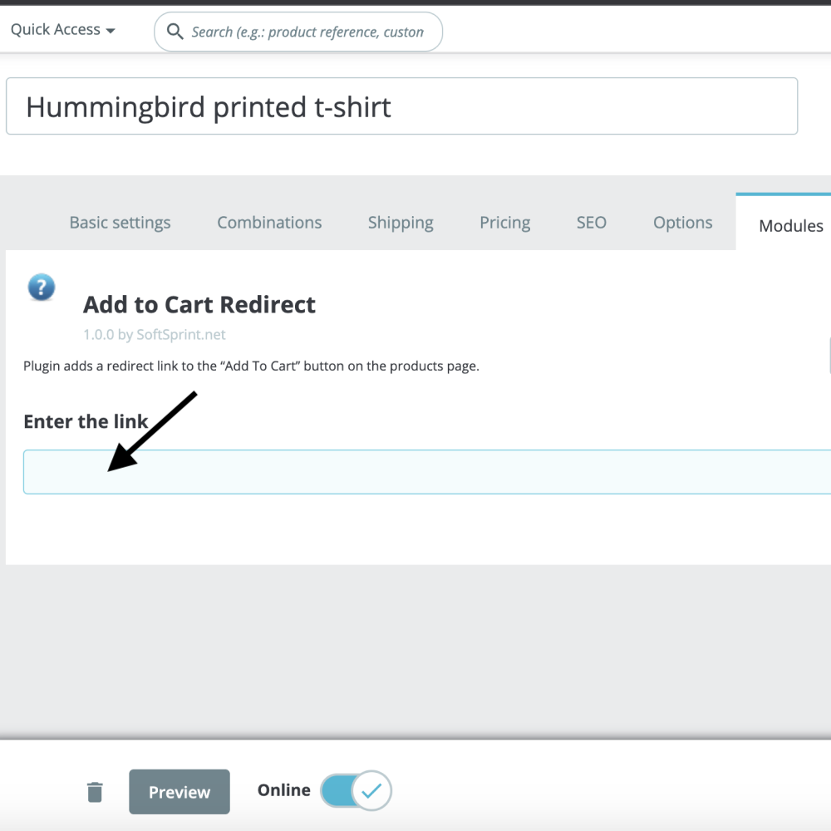Switch to the Basic settings tab
This screenshot has height=831, width=831.
pyautogui.click(x=120, y=223)
